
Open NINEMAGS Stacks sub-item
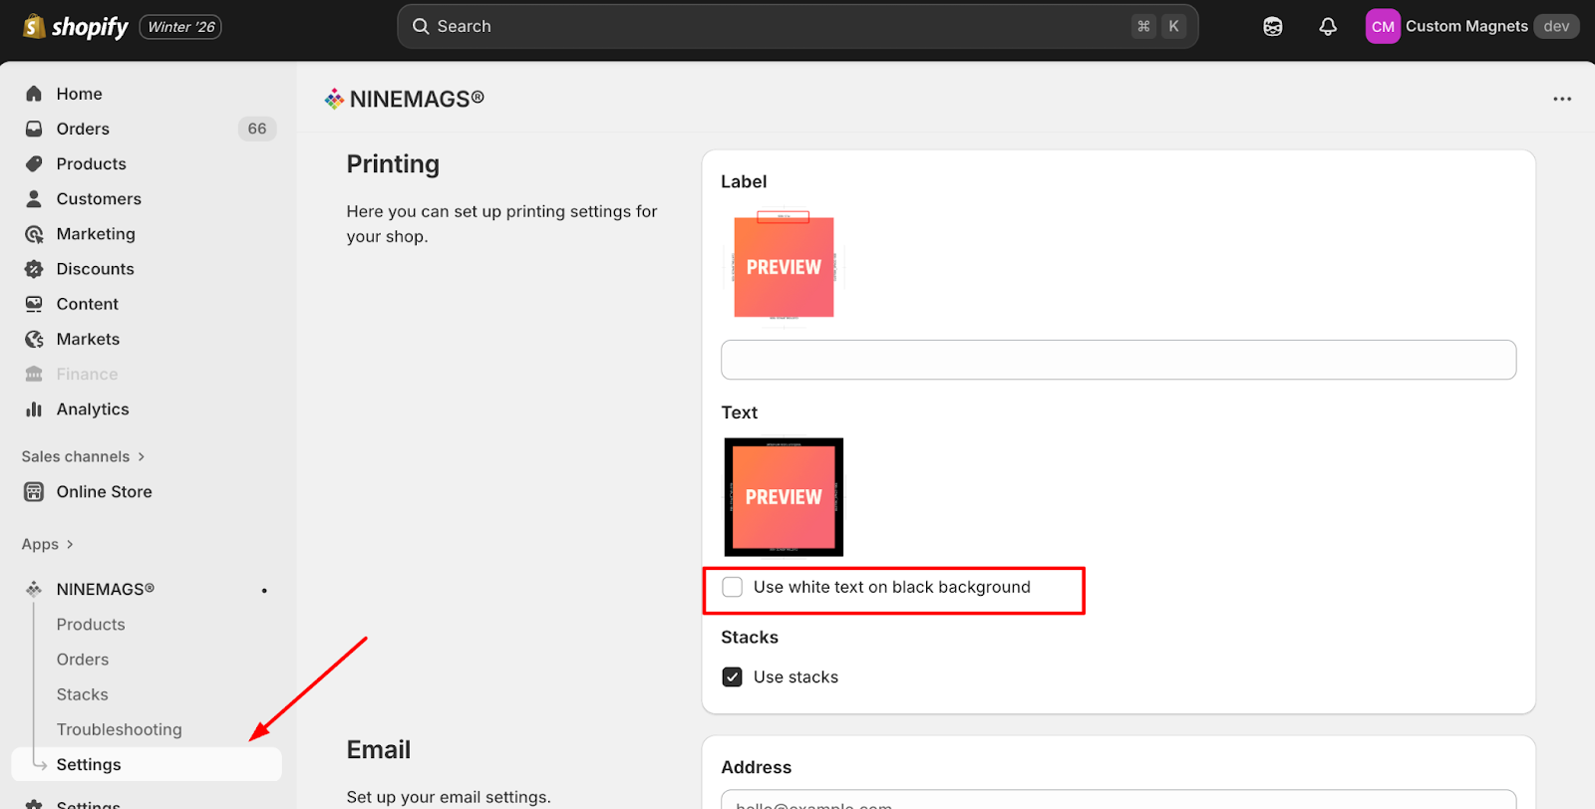click(83, 694)
